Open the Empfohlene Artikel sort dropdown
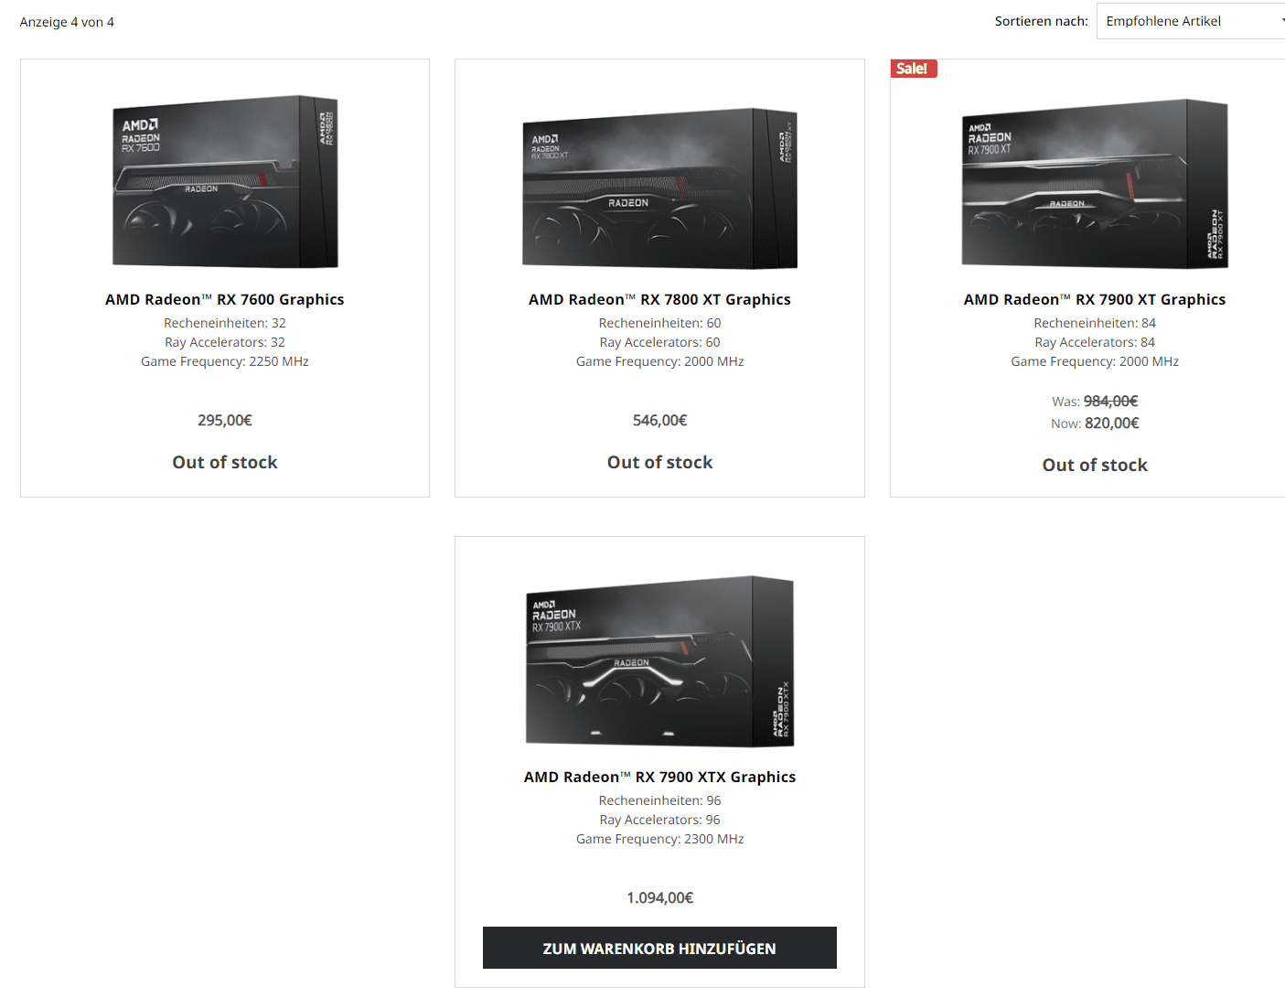This screenshot has height=998, width=1285. point(1191,21)
